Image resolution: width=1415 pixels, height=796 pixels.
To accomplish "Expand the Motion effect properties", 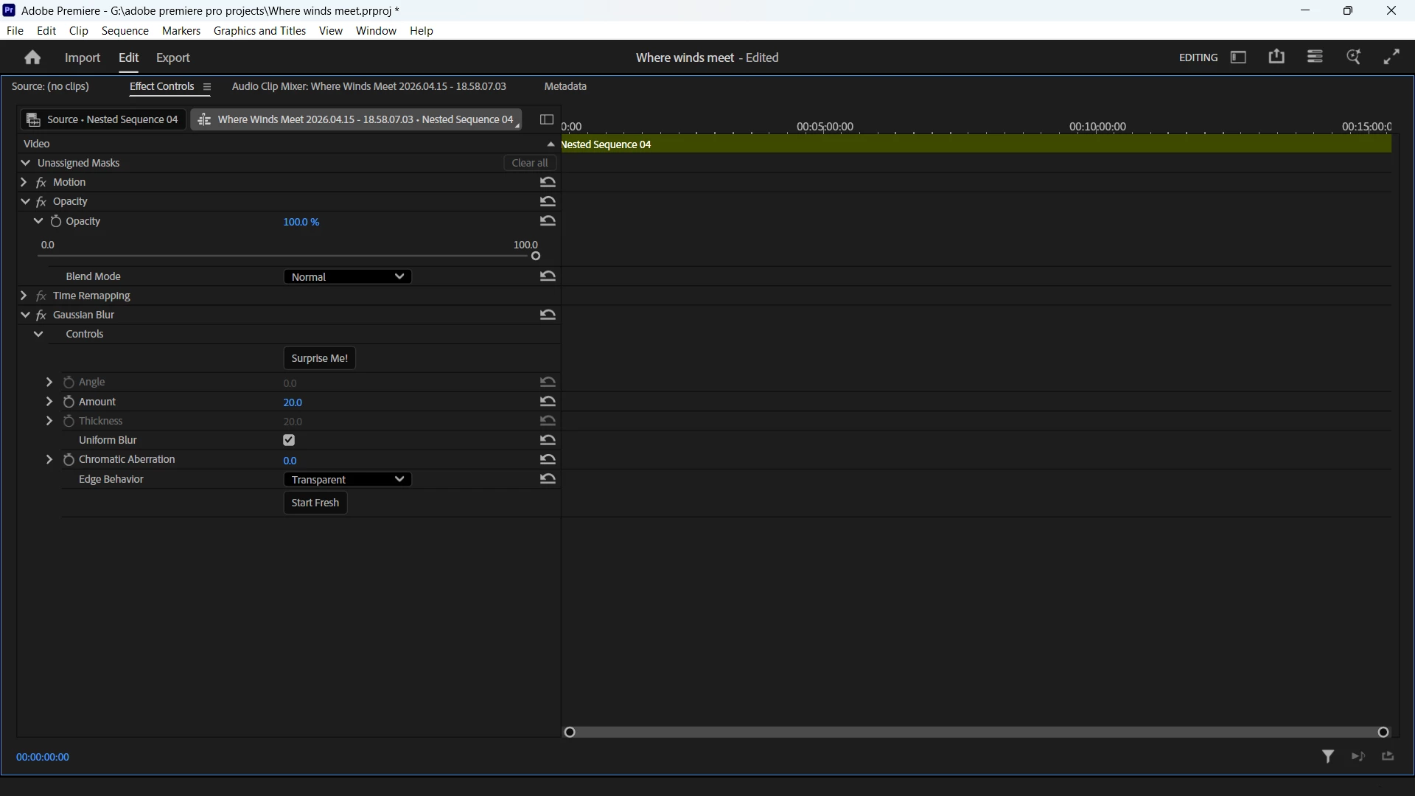I will (24, 182).
